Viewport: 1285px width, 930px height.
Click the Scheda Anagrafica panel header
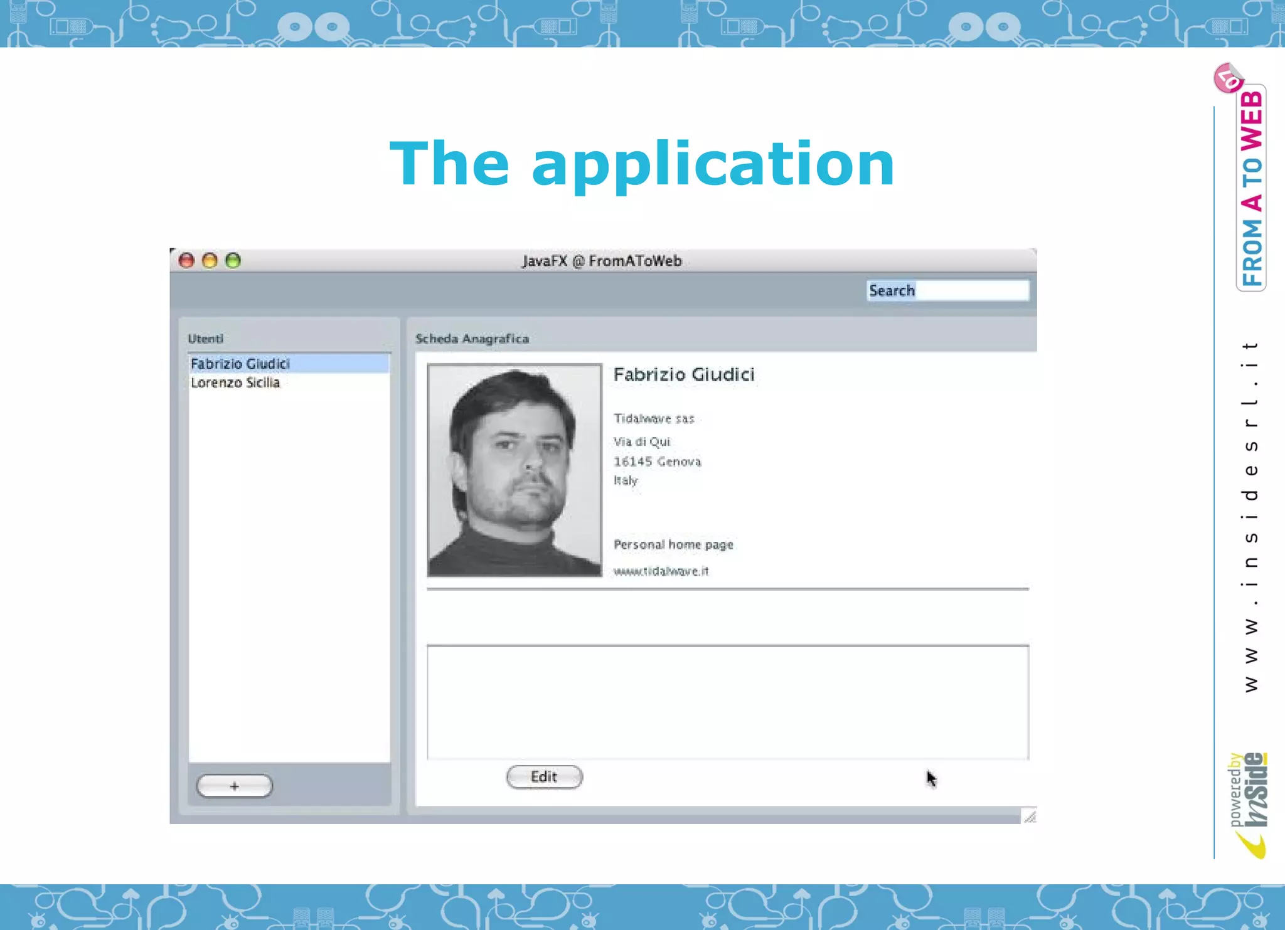(x=472, y=339)
